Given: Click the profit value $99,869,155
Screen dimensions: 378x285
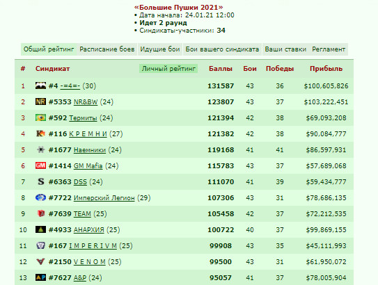Looking at the screenshot, I should (x=326, y=229).
